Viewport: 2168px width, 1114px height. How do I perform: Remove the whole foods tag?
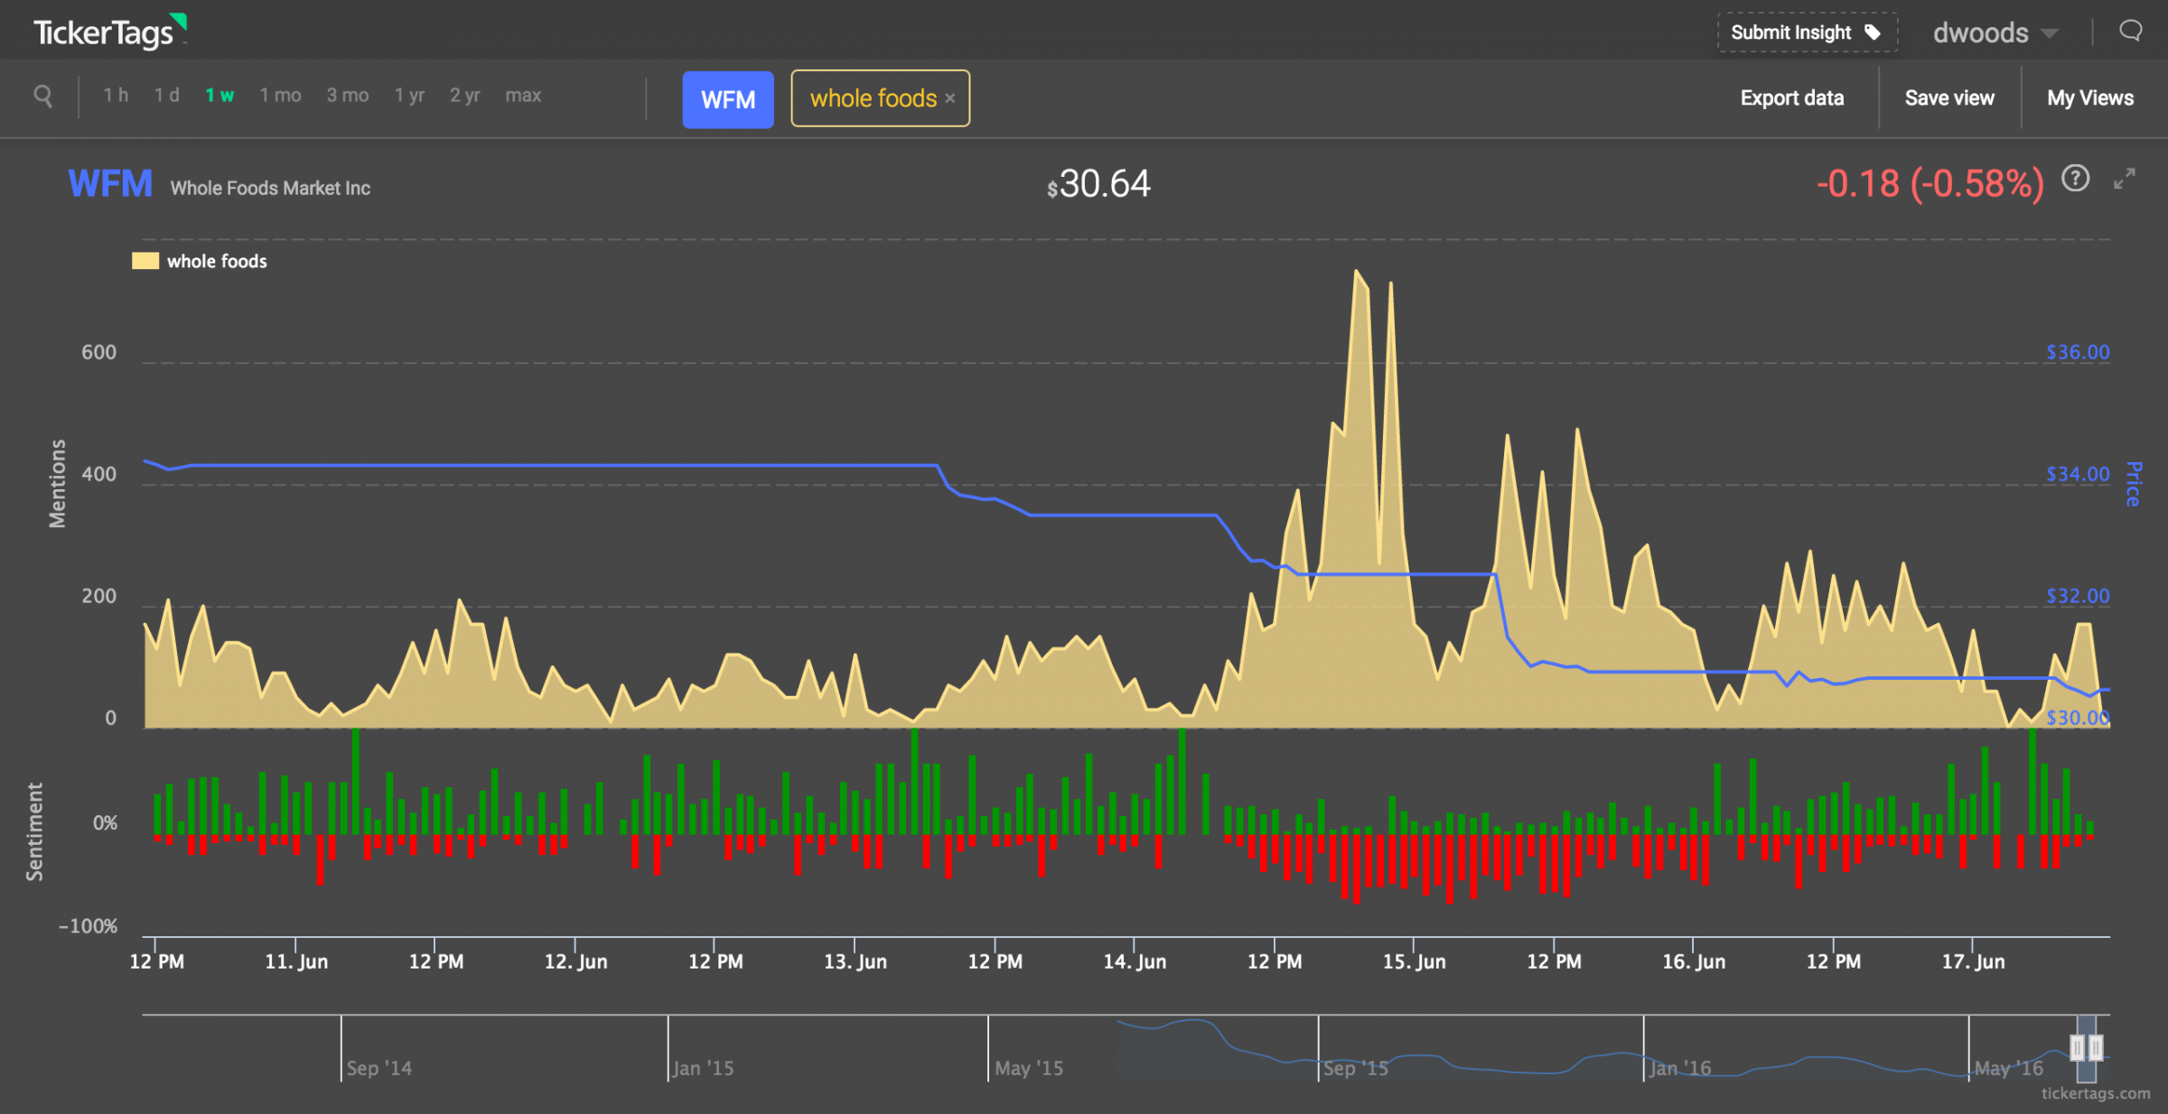(950, 98)
